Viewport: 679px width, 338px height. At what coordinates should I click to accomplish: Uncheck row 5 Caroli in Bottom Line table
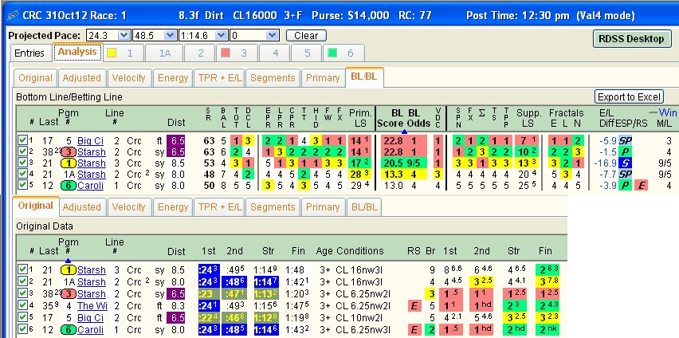pyautogui.click(x=22, y=186)
